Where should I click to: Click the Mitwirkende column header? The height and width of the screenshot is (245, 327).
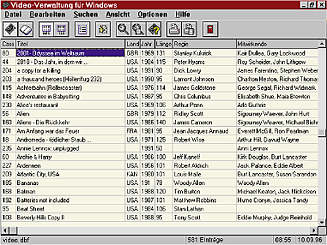277,44
